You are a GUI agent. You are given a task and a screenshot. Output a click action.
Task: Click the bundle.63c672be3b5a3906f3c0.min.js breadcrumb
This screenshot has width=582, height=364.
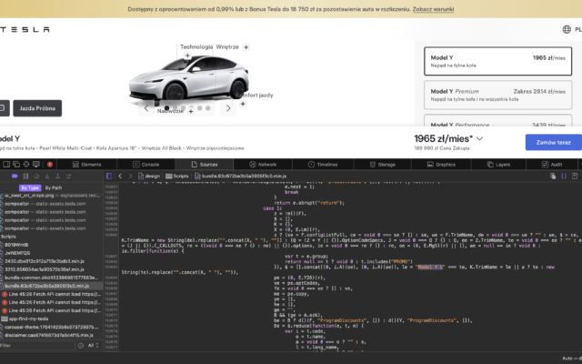point(240,176)
